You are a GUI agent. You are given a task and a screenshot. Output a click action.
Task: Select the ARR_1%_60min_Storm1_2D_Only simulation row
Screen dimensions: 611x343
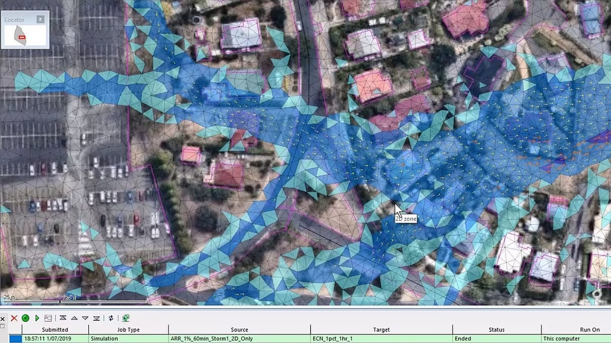click(310, 338)
